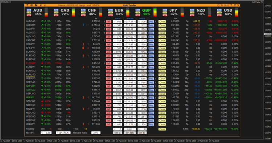Click the Reward Ratio input field
This screenshot has width=272, height=143.
pos(96,133)
